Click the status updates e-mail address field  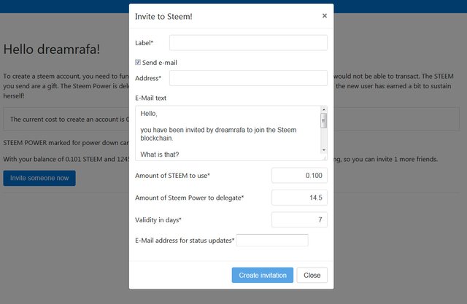272,241
